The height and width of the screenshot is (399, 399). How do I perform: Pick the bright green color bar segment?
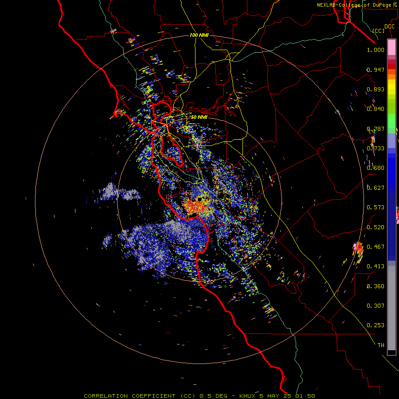click(391, 121)
